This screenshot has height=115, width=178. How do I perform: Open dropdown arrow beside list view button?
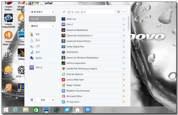click(124, 12)
